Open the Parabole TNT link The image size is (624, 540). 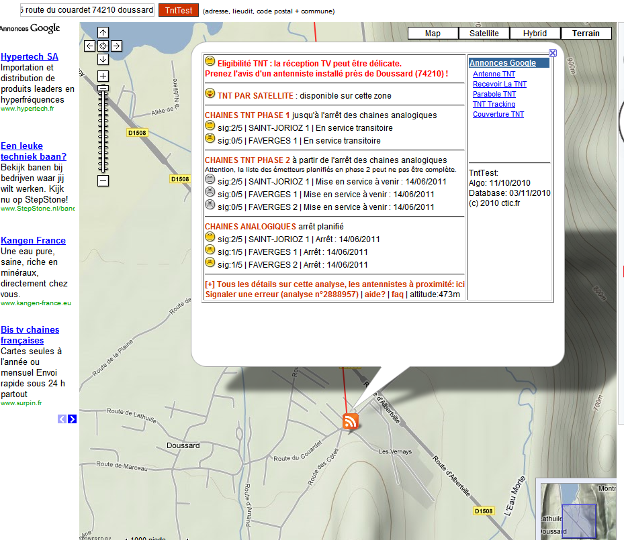494,94
